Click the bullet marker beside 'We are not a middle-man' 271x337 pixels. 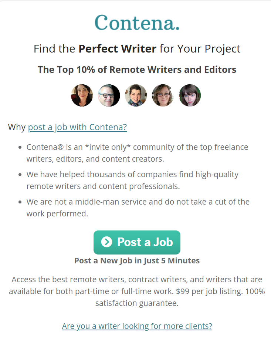pos(20,202)
